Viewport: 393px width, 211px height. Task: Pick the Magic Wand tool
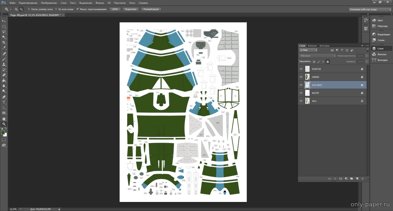tap(4, 37)
